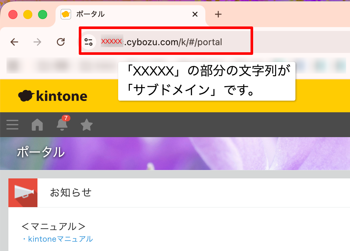Screen dimensions: 350x251
Task: Click the address bar URL text
Action: (162, 42)
